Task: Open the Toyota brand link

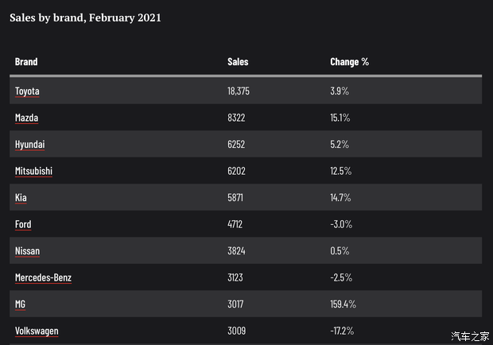Action: pos(27,91)
